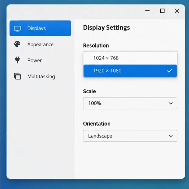Click the Power plug icon
Image resolution: width=189 pixels, height=189 pixels.
click(x=17, y=60)
